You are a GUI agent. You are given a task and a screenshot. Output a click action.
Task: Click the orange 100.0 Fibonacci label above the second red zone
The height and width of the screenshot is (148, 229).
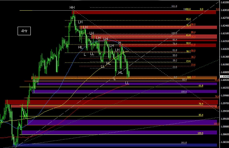click(x=193, y=25)
